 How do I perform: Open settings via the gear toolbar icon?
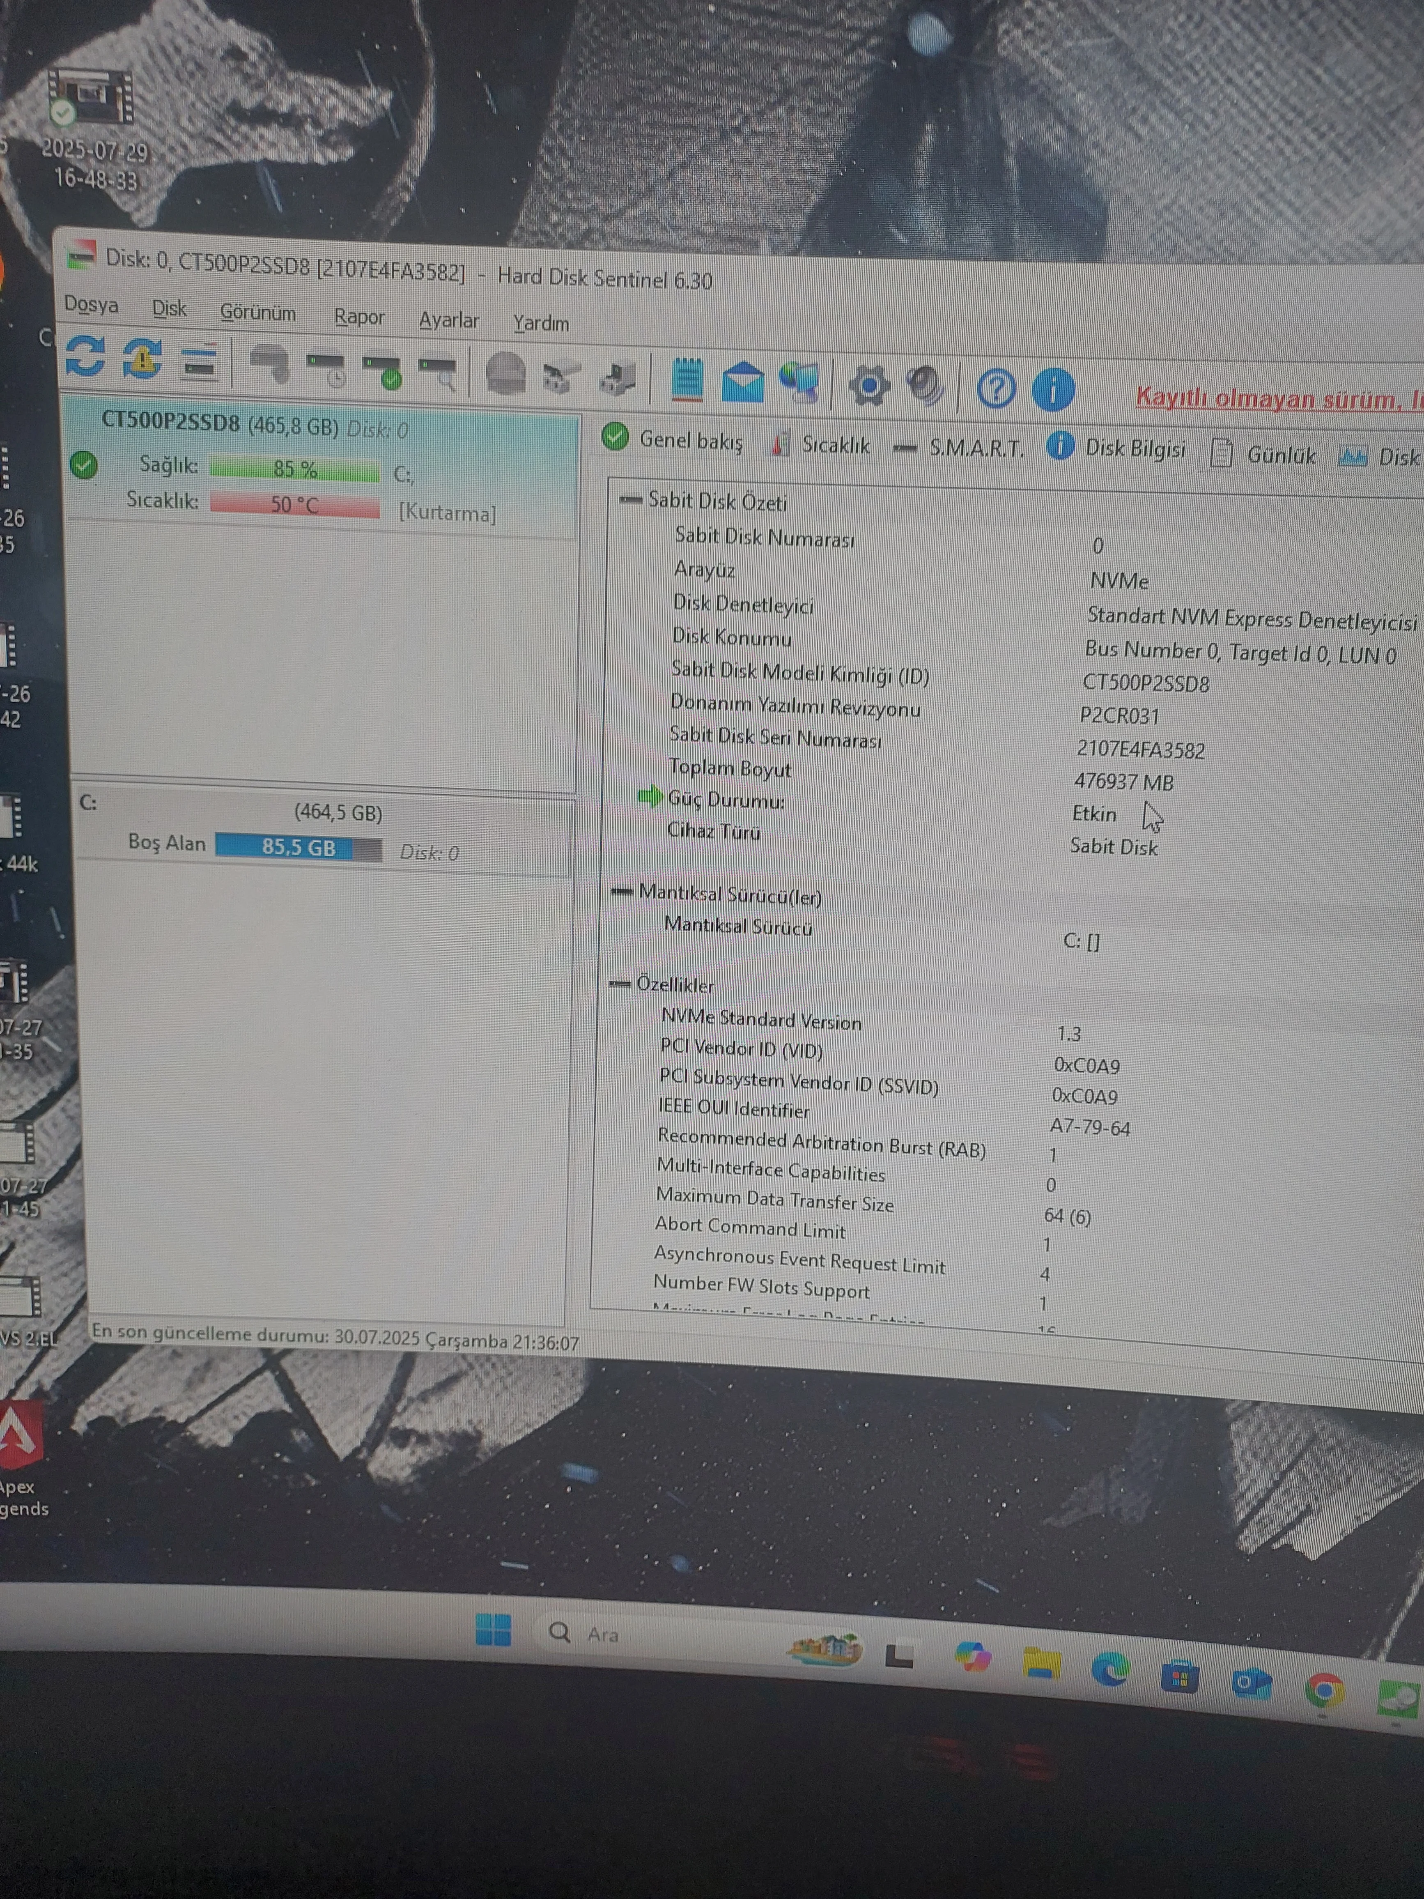coord(869,385)
